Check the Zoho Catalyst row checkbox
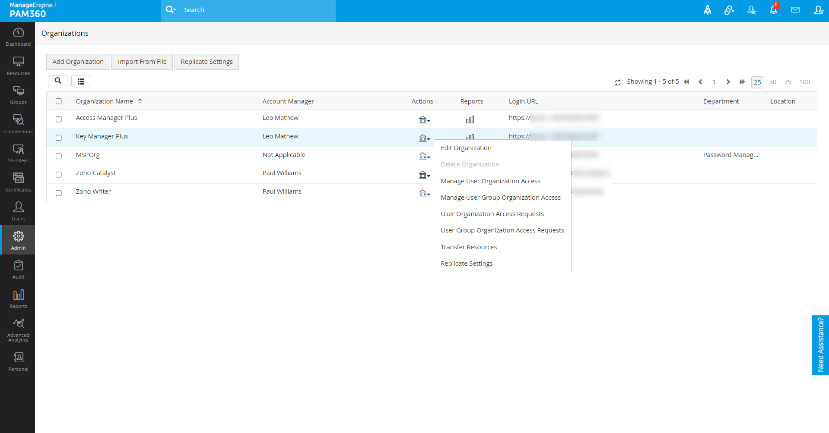 59,175
